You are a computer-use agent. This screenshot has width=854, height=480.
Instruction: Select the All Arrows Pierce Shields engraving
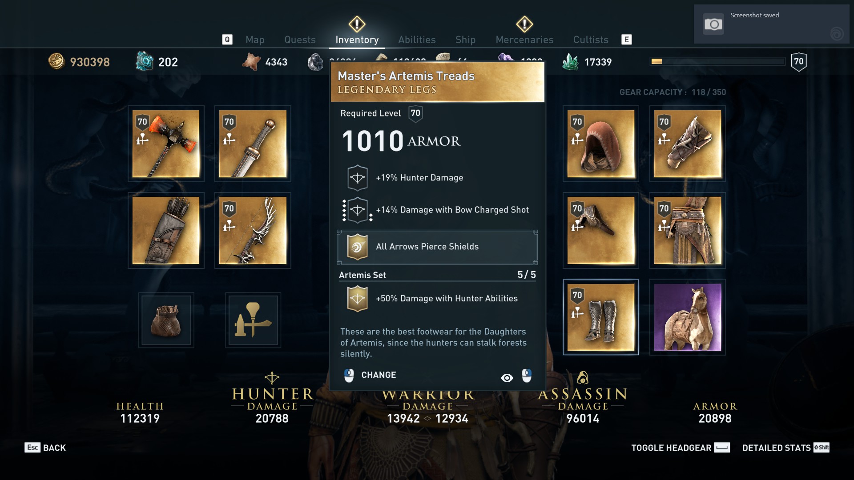(x=437, y=247)
